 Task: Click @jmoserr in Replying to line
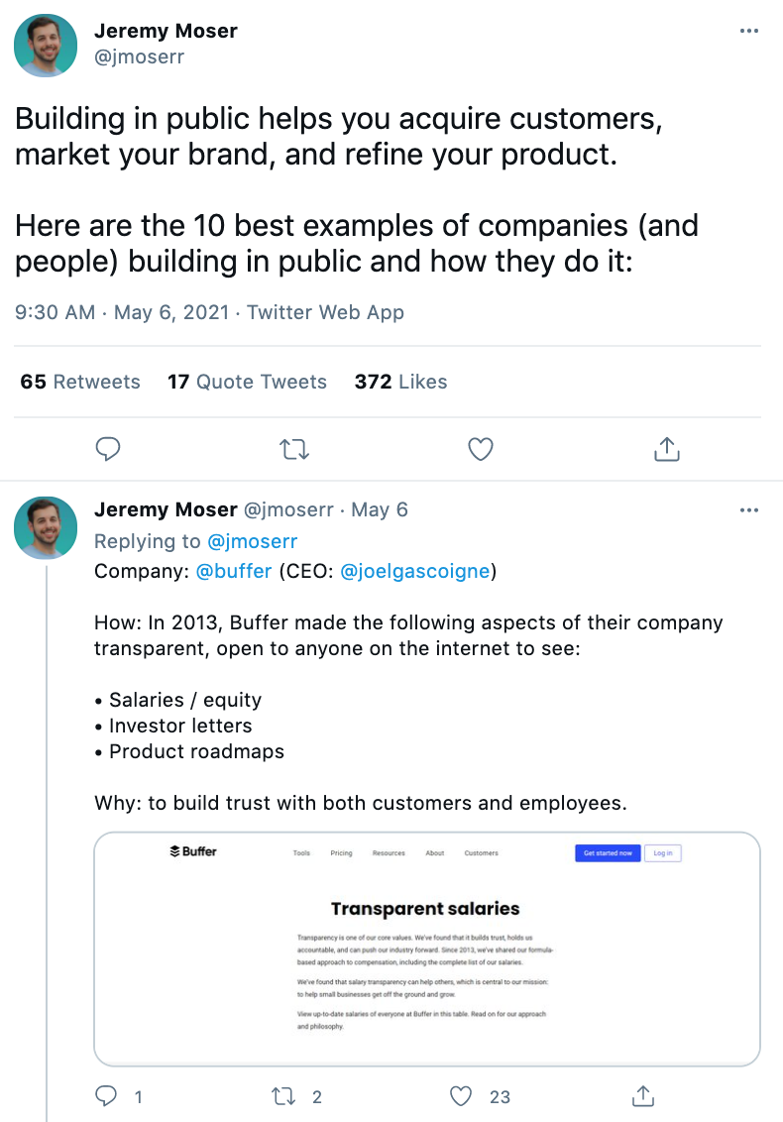[x=252, y=541]
